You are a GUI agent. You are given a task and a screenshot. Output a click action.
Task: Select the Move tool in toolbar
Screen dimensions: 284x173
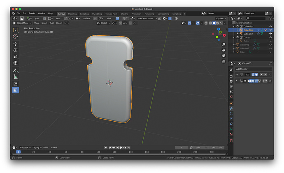pyautogui.click(x=15, y=44)
